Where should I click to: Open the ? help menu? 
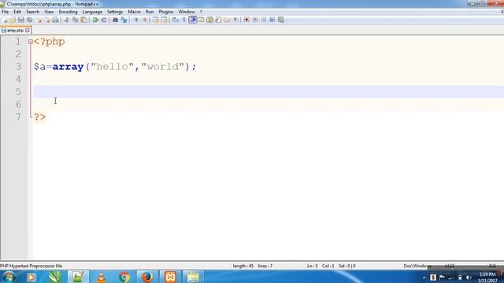(x=201, y=12)
